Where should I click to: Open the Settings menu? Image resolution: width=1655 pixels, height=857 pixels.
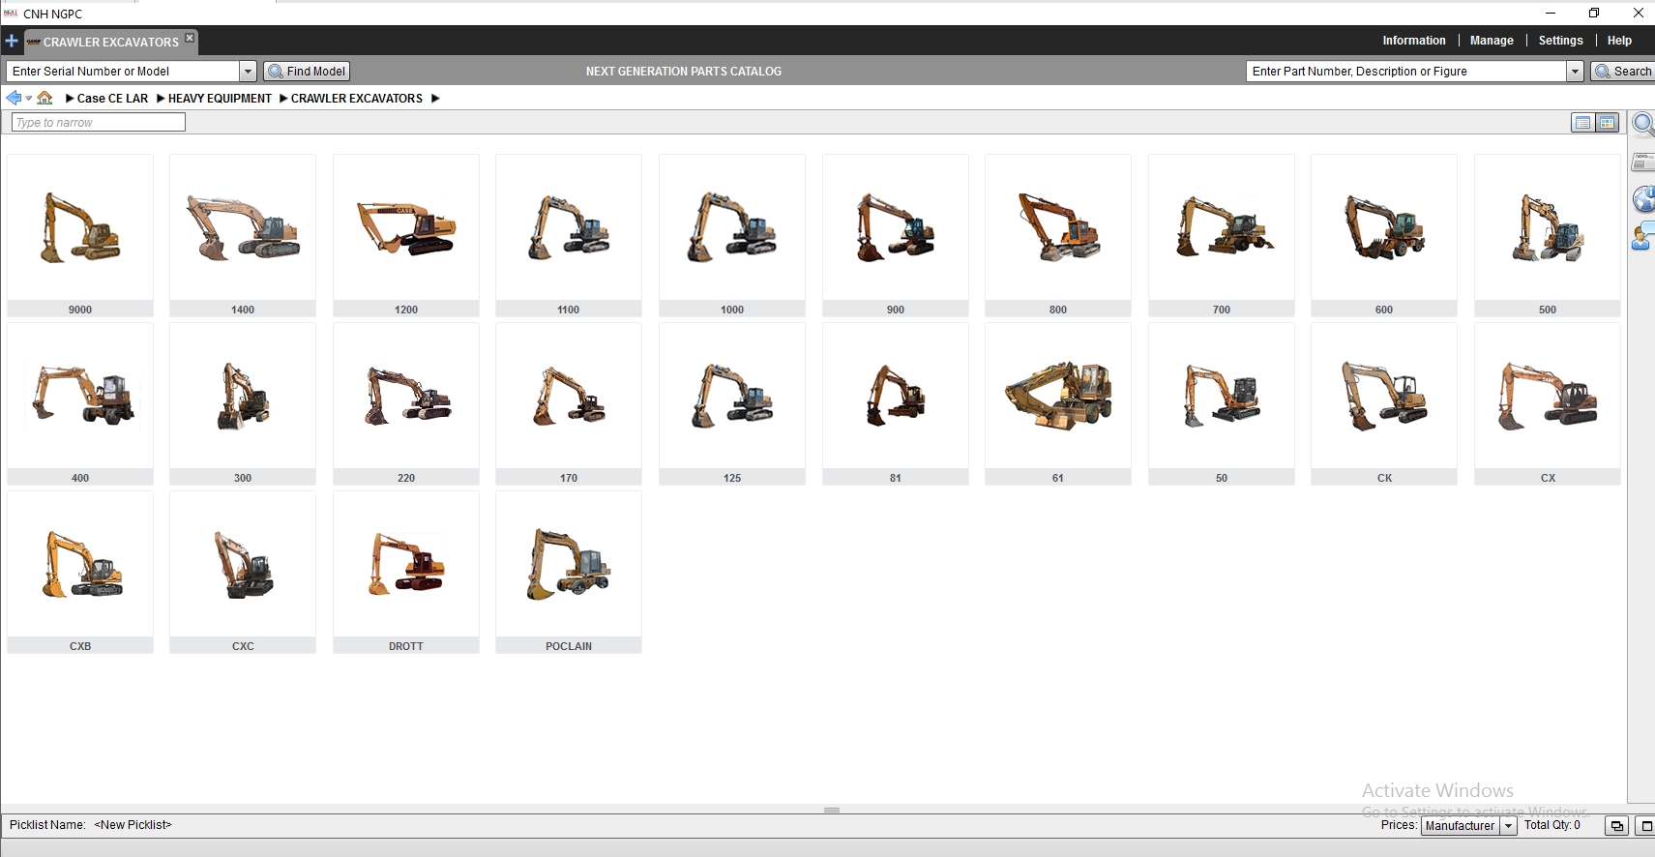(1560, 41)
